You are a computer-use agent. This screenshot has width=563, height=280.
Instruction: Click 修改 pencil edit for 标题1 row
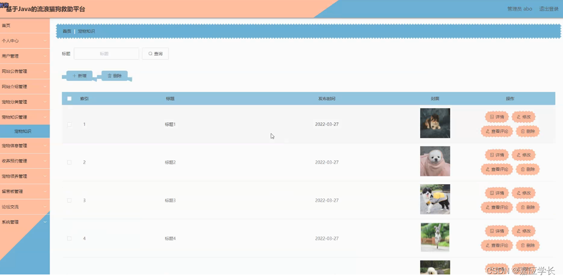coord(523,117)
